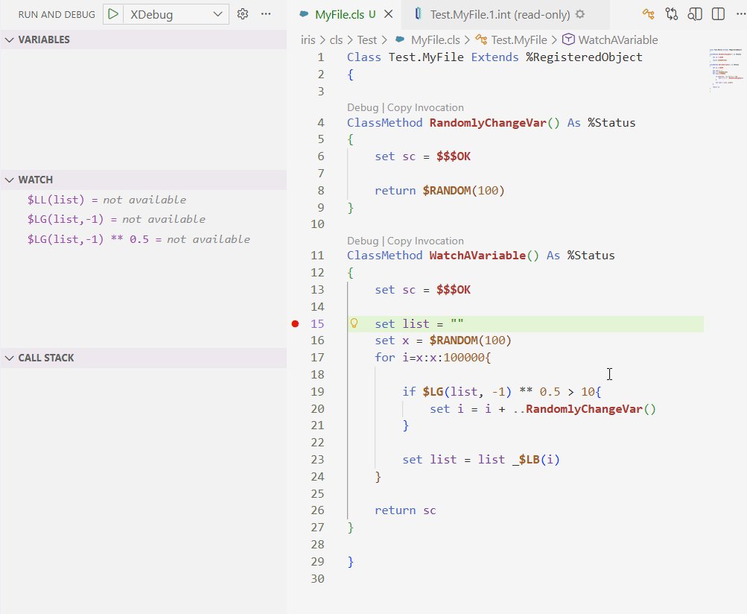Open launch.json via the gear icon
Screen dimensions: 747x614
[242, 14]
